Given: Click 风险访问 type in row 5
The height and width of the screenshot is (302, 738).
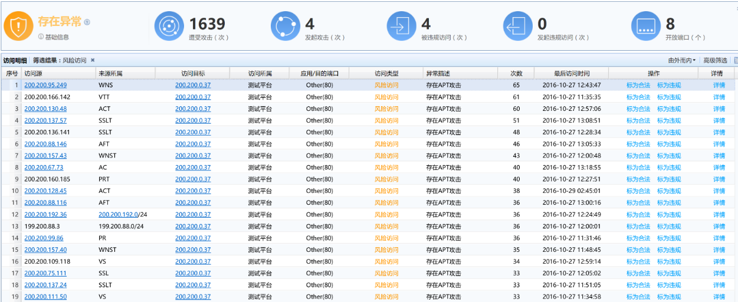Looking at the screenshot, I should (386, 132).
